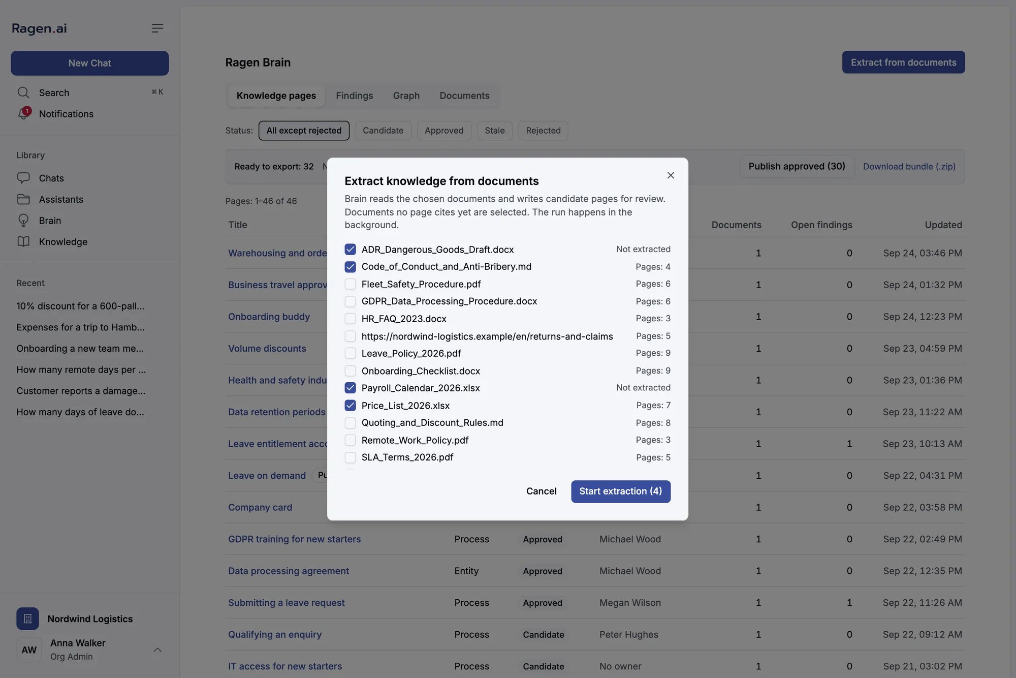Click the Search magnifier icon
The width and height of the screenshot is (1016, 678).
pyautogui.click(x=23, y=93)
